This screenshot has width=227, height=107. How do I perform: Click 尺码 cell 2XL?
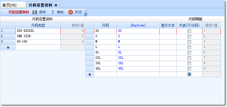pos(105,58)
